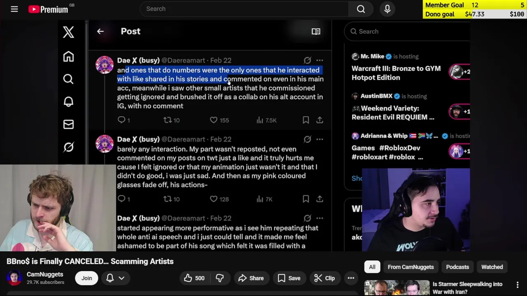Go back using Post arrow

100,31
